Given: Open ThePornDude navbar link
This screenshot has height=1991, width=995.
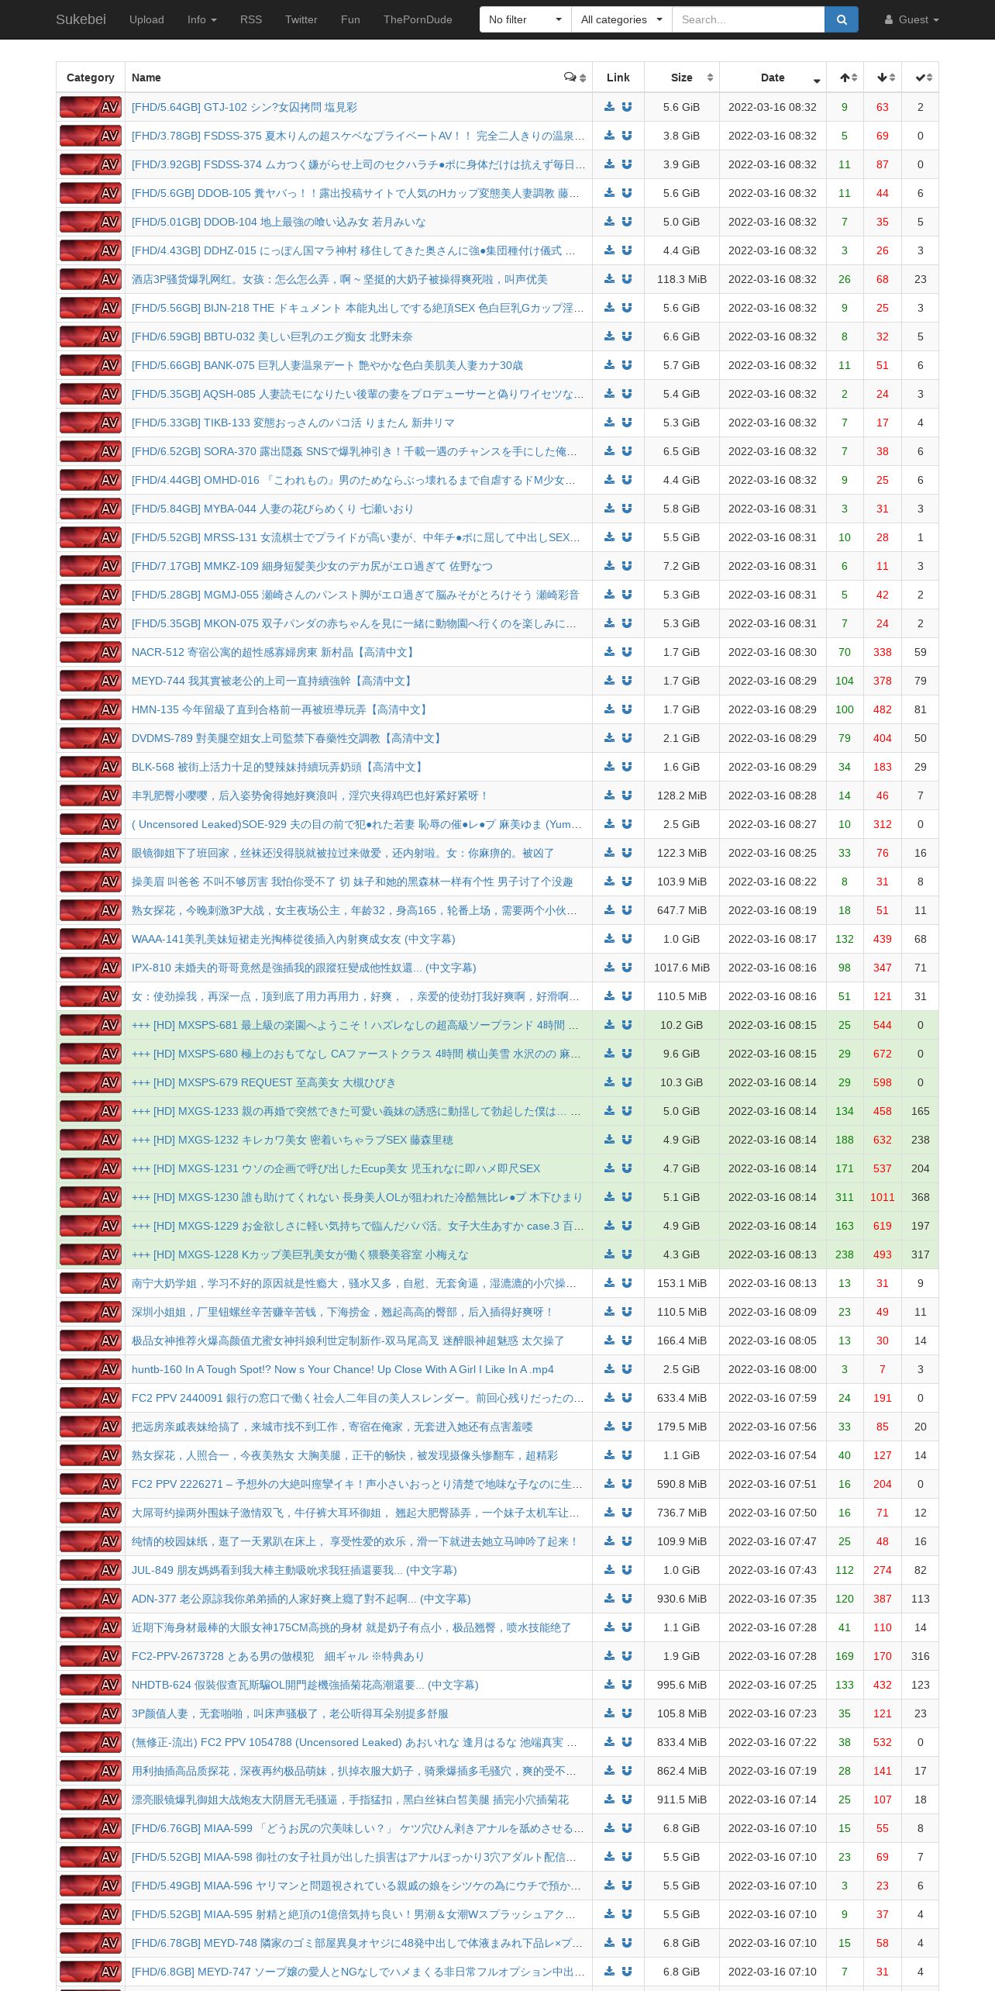Looking at the screenshot, I should (418, 19).
